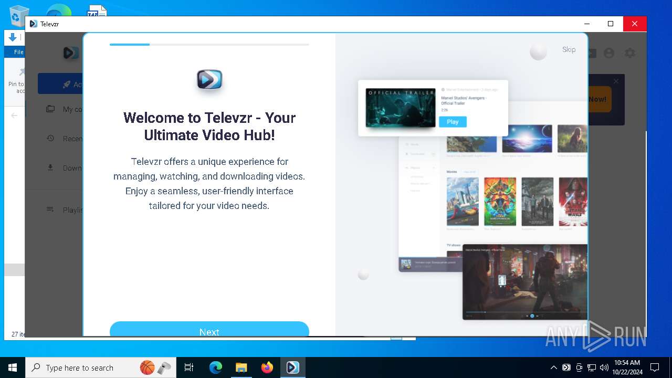Skip the Televzr onboarding

(x=569, y=49)
